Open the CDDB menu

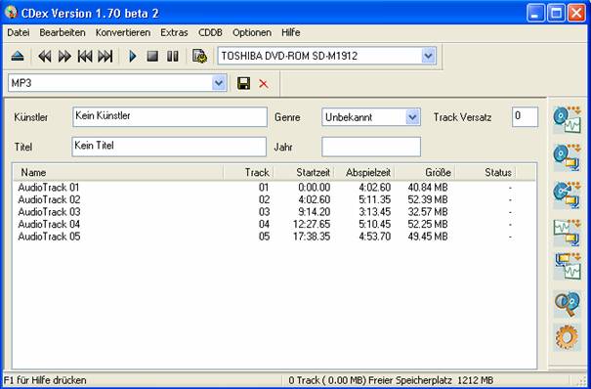click(210, 33)
